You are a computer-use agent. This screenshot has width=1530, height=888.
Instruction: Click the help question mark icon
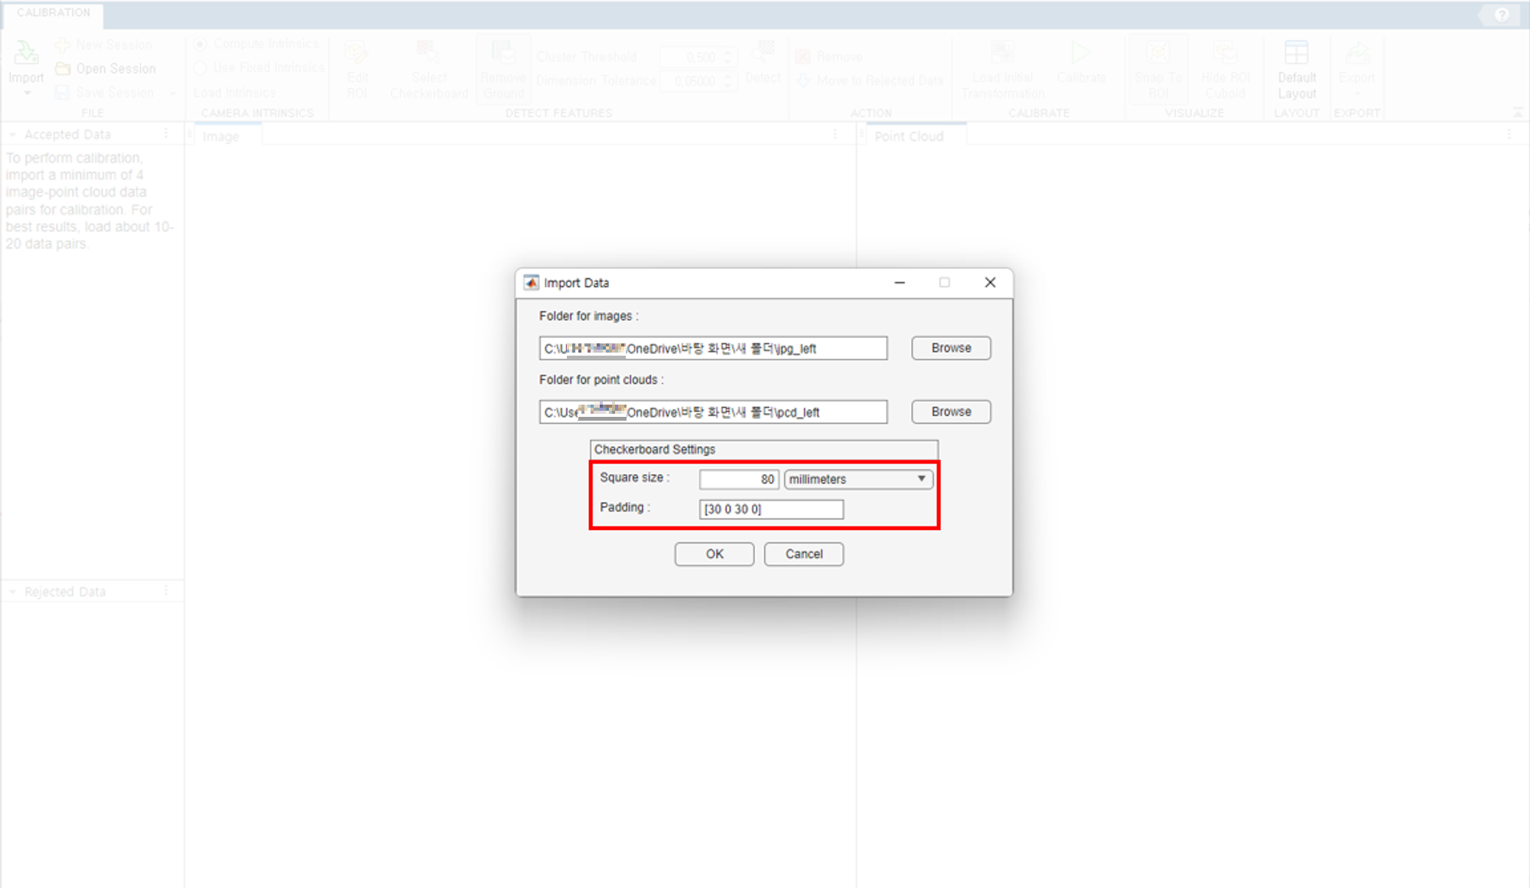point(1502,15)
